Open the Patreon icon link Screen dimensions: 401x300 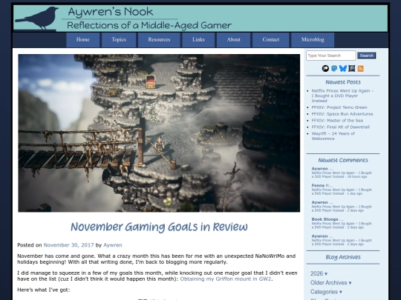[x=325, y=68]
